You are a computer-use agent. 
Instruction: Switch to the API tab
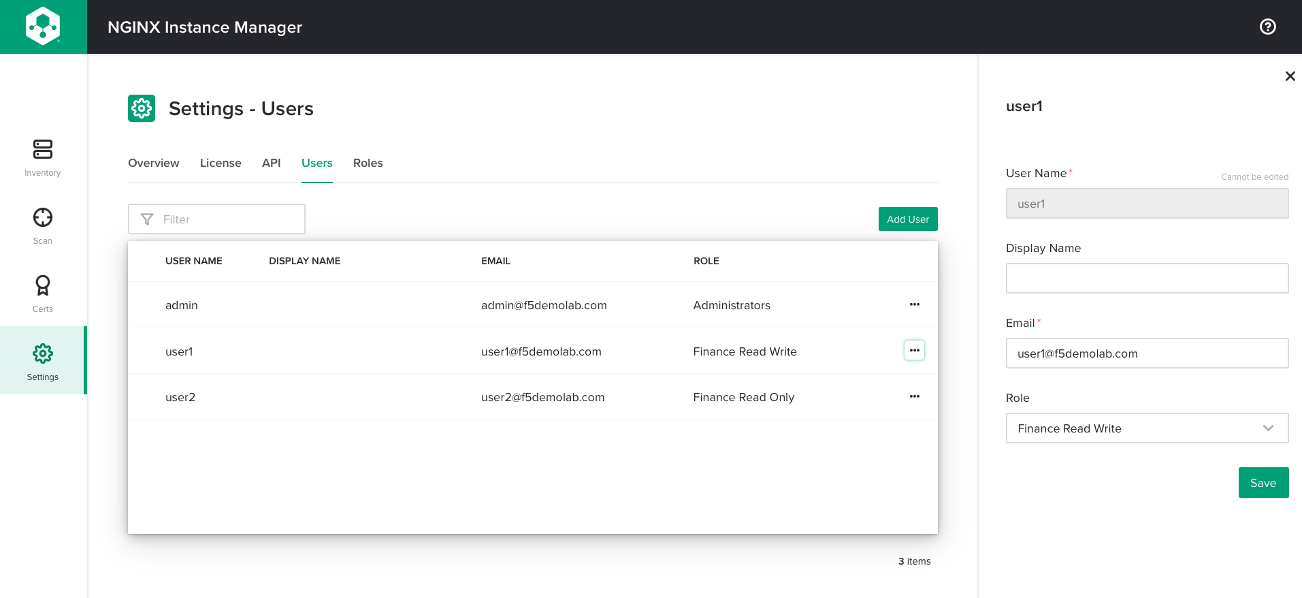[271, 163]
